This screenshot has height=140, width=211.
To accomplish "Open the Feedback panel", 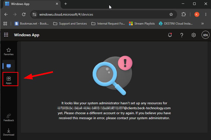I will (x=9, y=118).
